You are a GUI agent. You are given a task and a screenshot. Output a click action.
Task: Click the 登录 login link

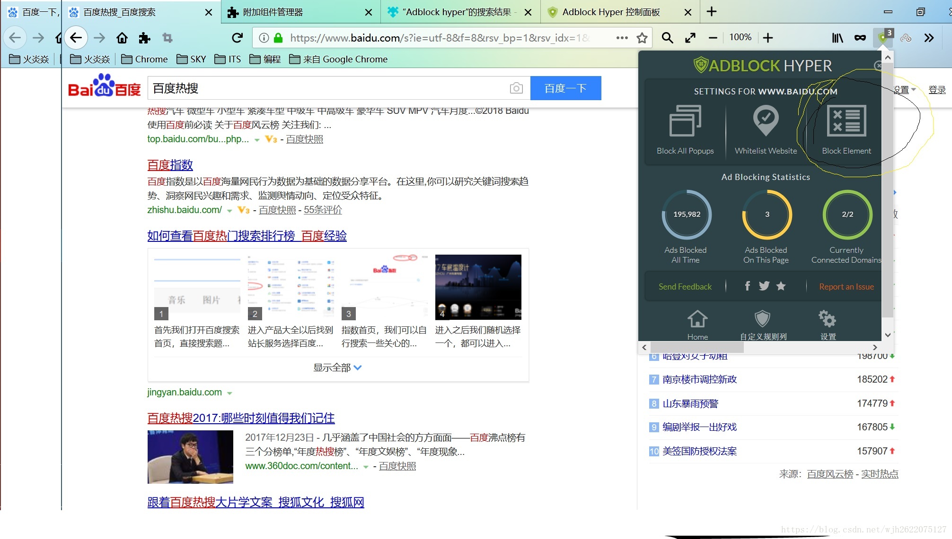click(x=937, y=90)
